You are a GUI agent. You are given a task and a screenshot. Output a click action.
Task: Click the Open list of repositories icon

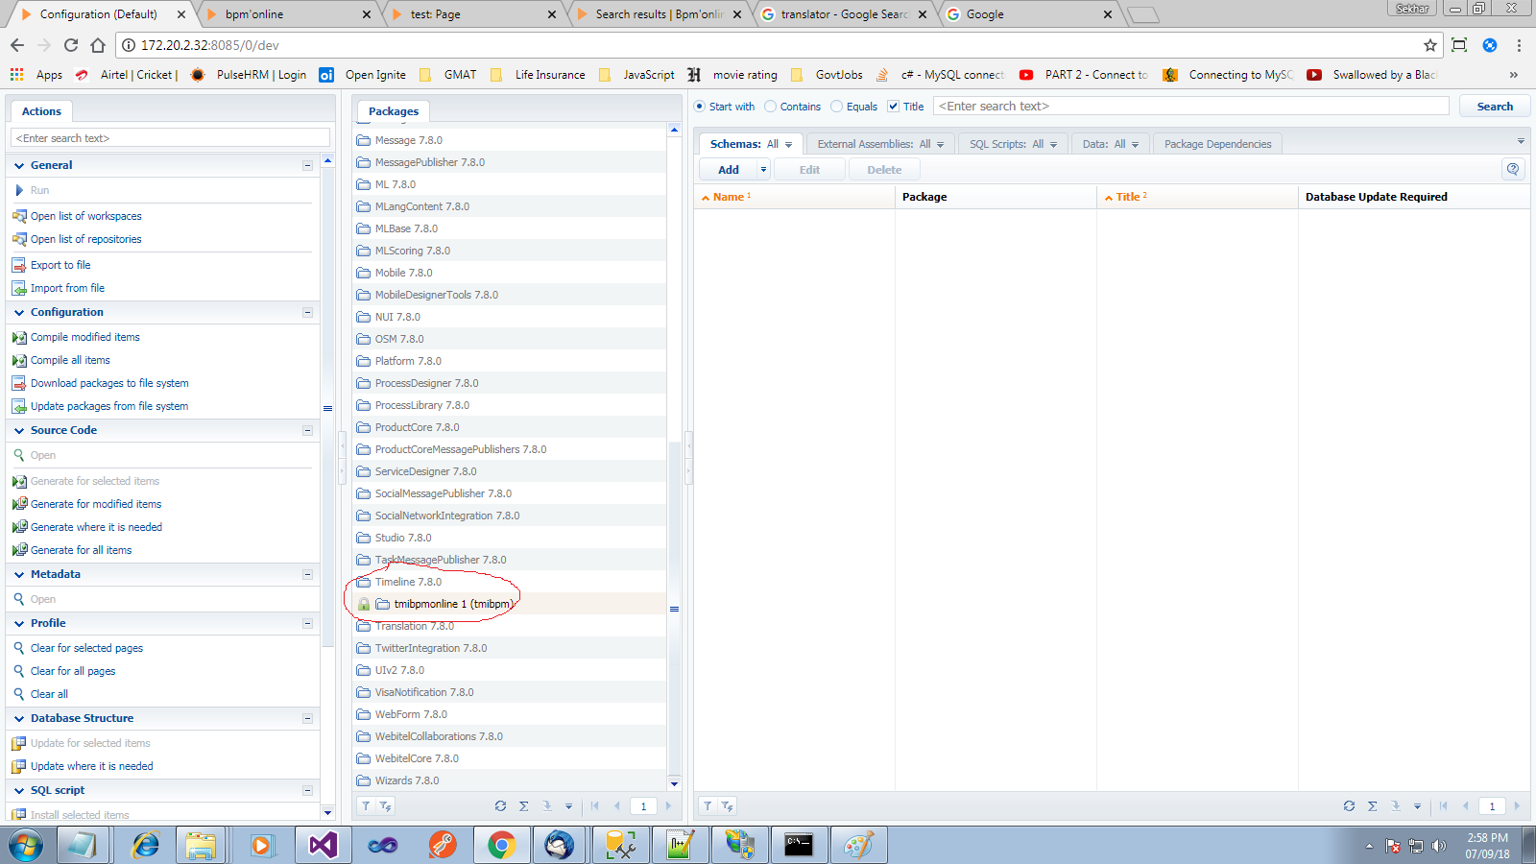tap(19, 239)
